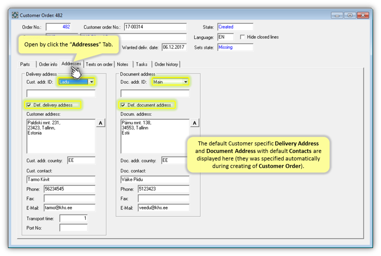381x256 pixels.
Task: Click the Order No. field showing 482
Action: (58, 27)
